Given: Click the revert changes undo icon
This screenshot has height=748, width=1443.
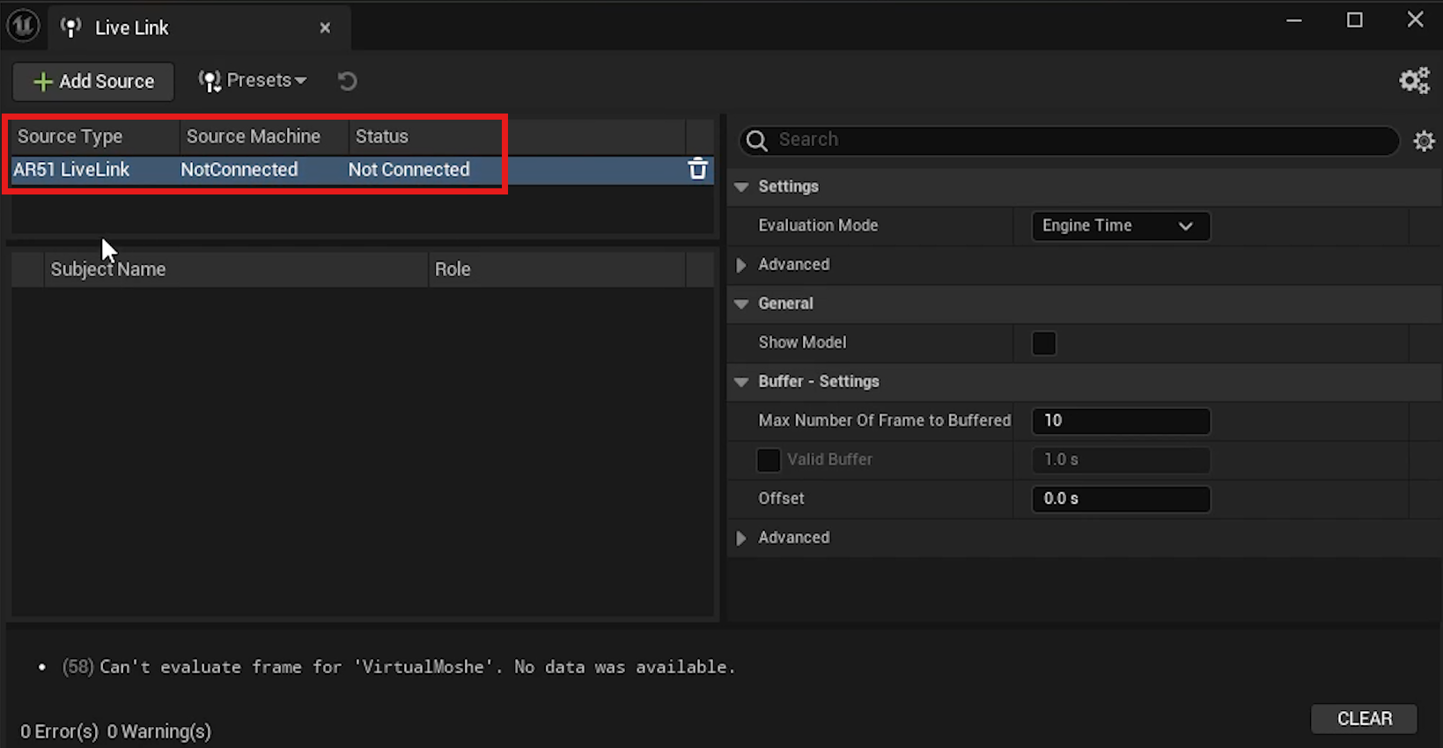Looking at the screenshot, I should [348, 81].
